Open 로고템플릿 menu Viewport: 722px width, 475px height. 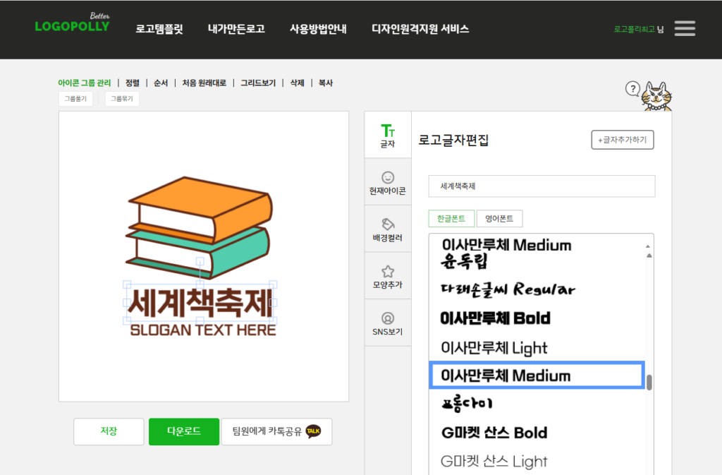tap(159, 29)
